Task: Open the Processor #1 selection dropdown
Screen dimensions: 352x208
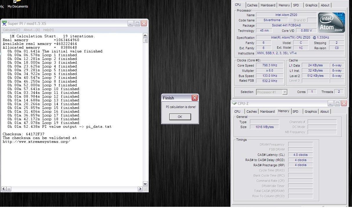Action: [272, 92]
